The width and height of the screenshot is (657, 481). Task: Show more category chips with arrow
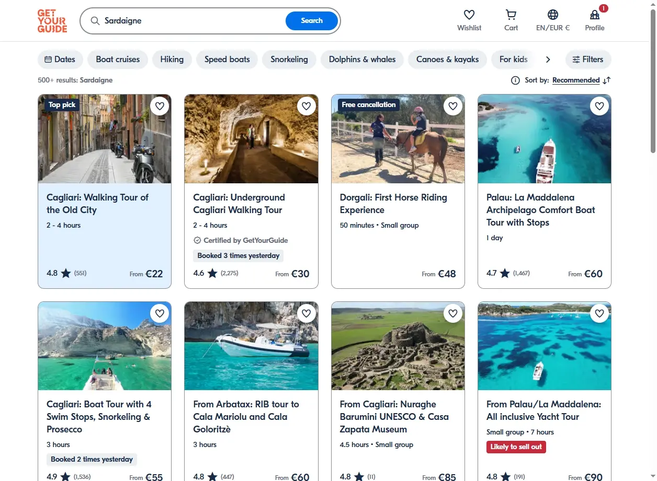[548, 60]
